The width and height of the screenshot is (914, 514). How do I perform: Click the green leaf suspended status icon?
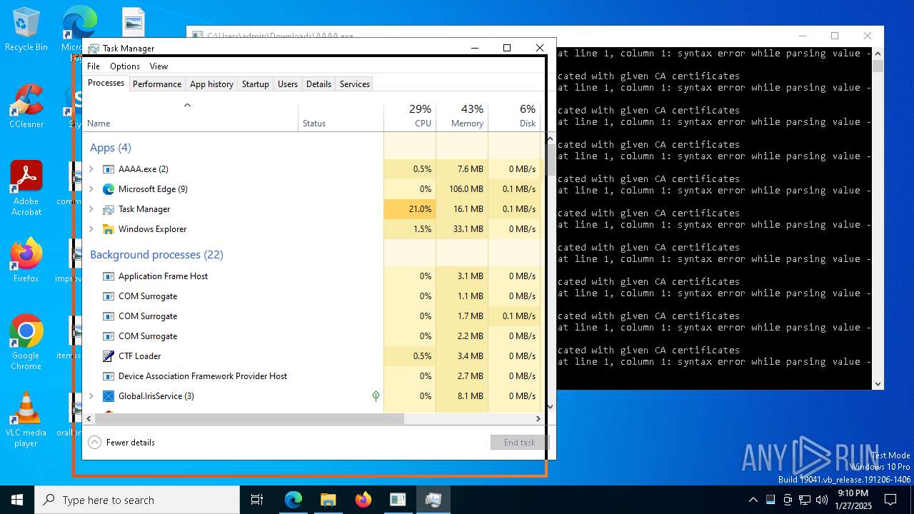coord(376,395)
